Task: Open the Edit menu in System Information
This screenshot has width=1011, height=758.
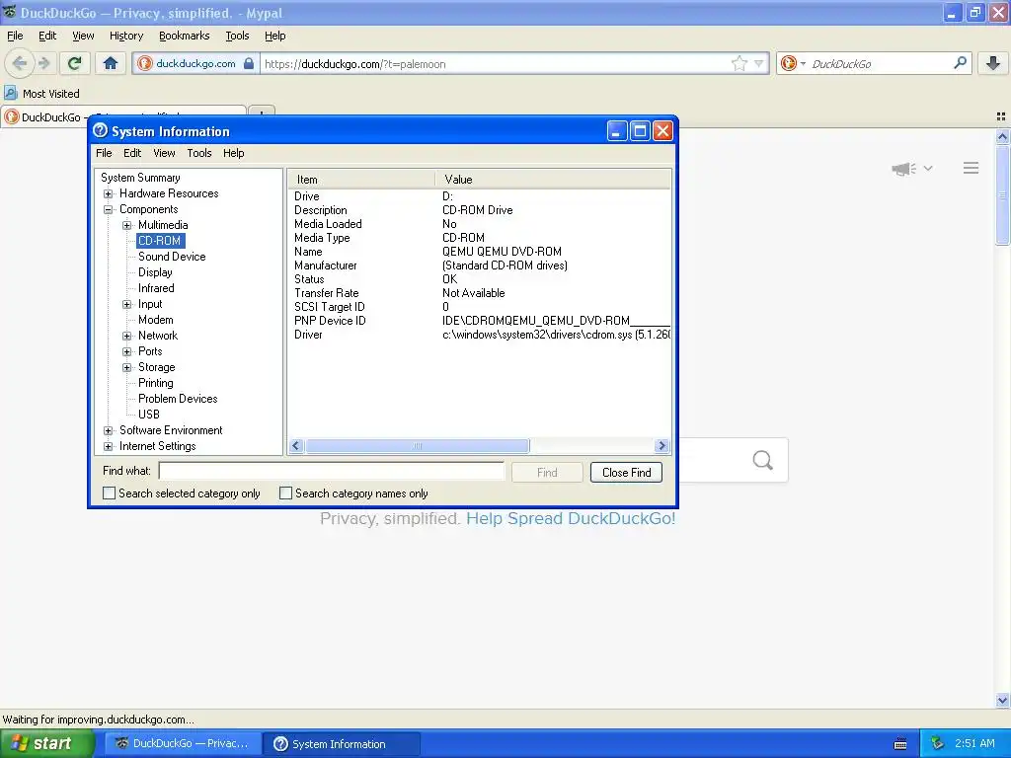Action: click(132, 153)
